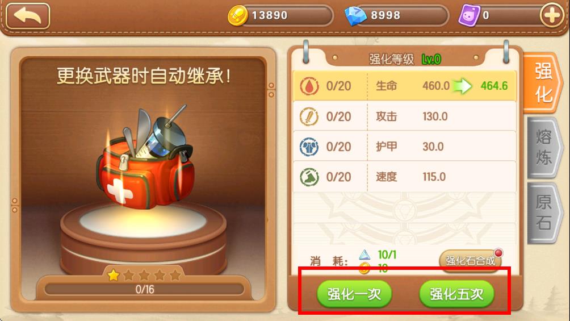Click the blue diamond currency icon
This screenshot has height=321, width=570.
[x=355, y=16]
